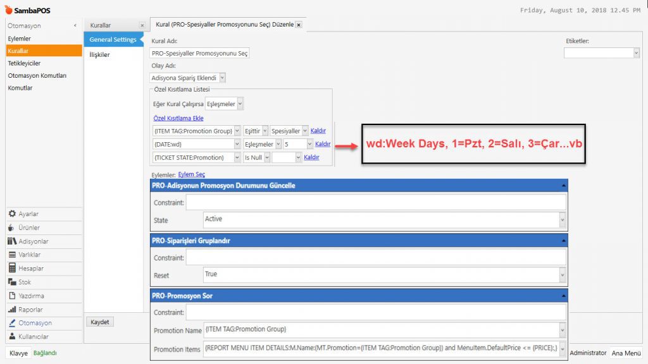Viewport: 648px width, 364px height.
Task: Open Raporlar bar chart icon
Action: pyautogui.click(x=12, y=309)
